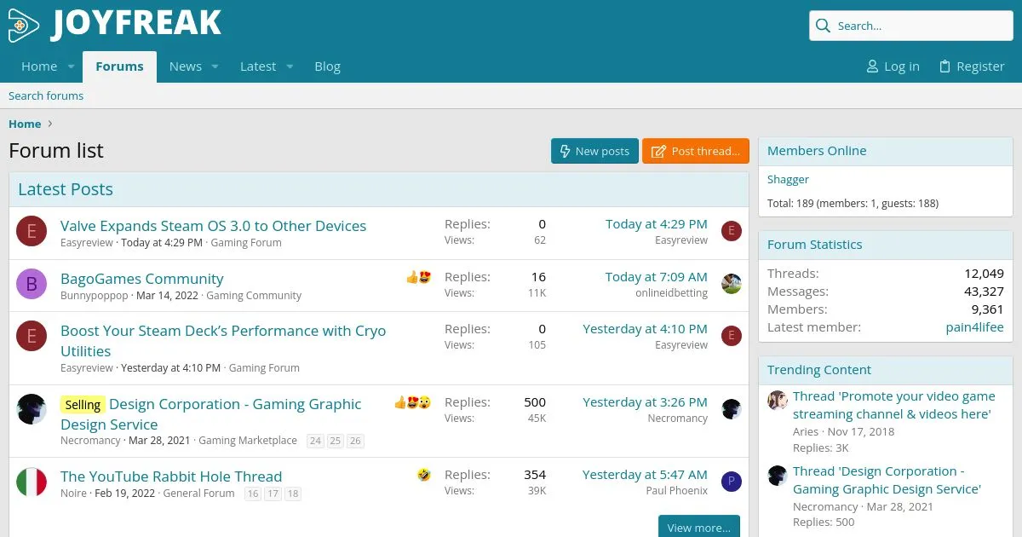Viewport: 1022px width, 537px height.
Task: Click the View more button
Action: pos(698,527)
